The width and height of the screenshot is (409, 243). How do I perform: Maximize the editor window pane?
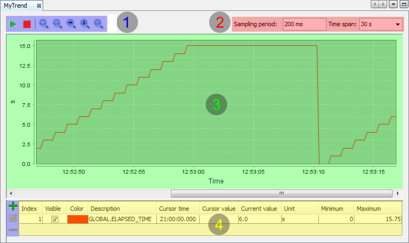404,4
